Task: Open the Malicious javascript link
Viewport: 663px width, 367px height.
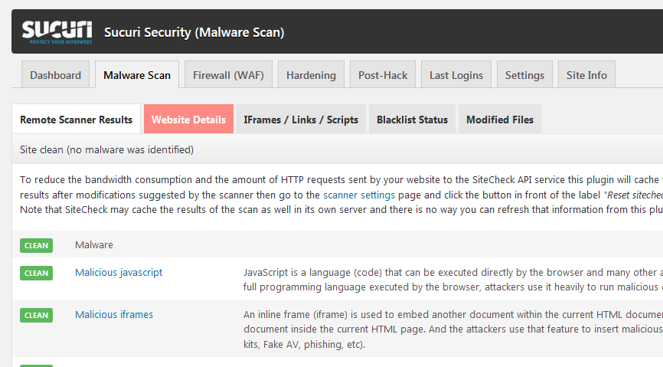Action: click(x=119, y=272)
